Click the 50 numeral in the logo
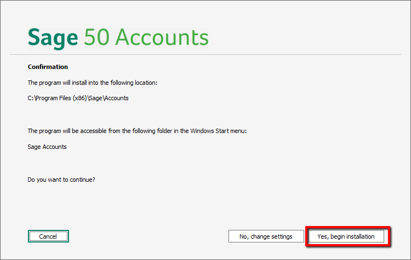Image resolution: width=411 pixels, height=260 pixels. (x=96, y=37)
